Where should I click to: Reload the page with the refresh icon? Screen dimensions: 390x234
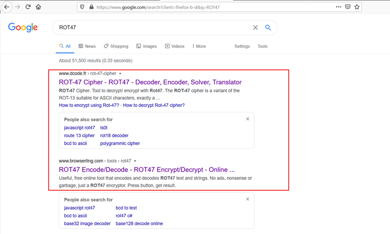click(x=28, y=7)
